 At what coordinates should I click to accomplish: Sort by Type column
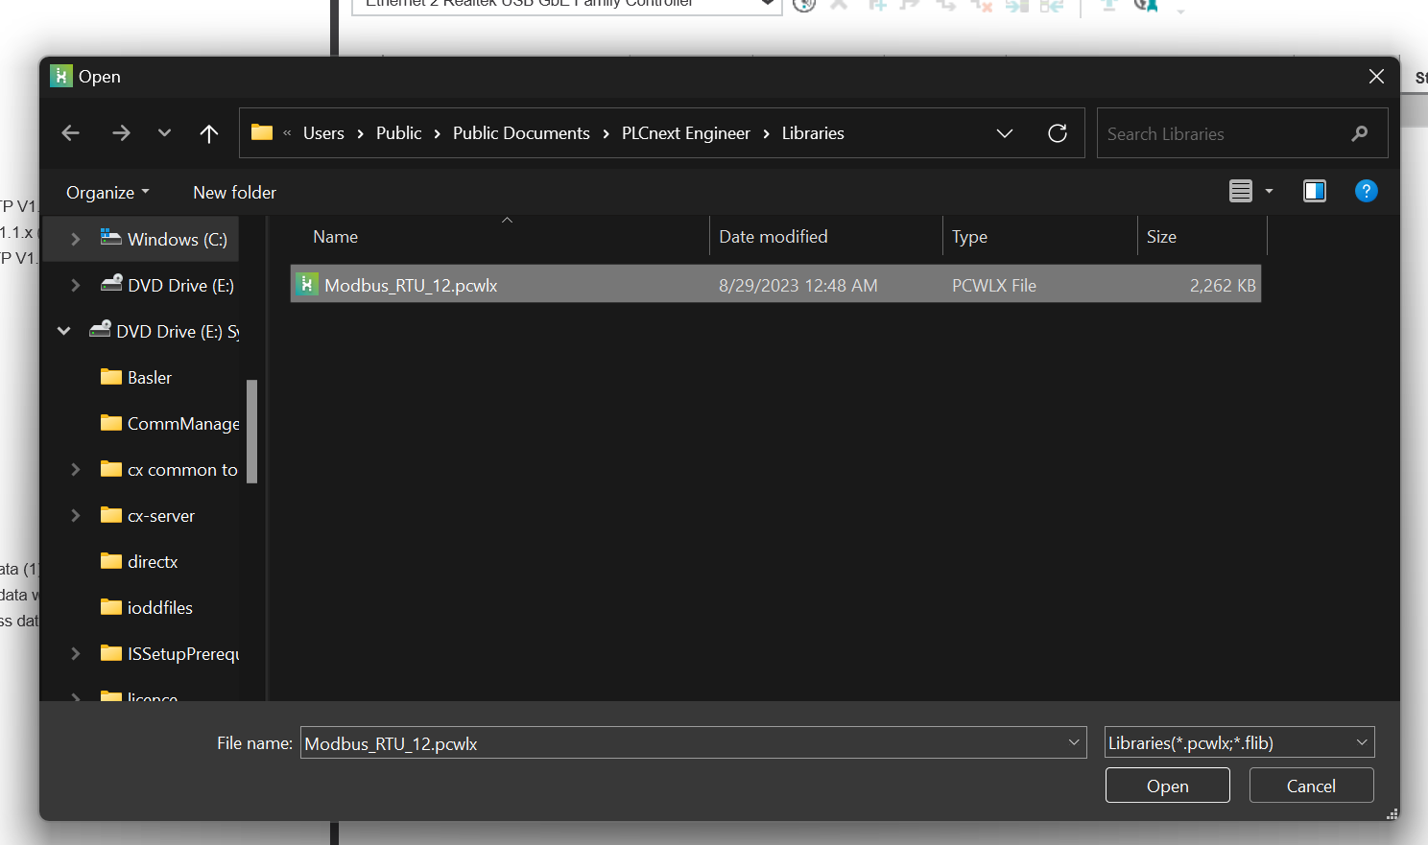(969, 236)
